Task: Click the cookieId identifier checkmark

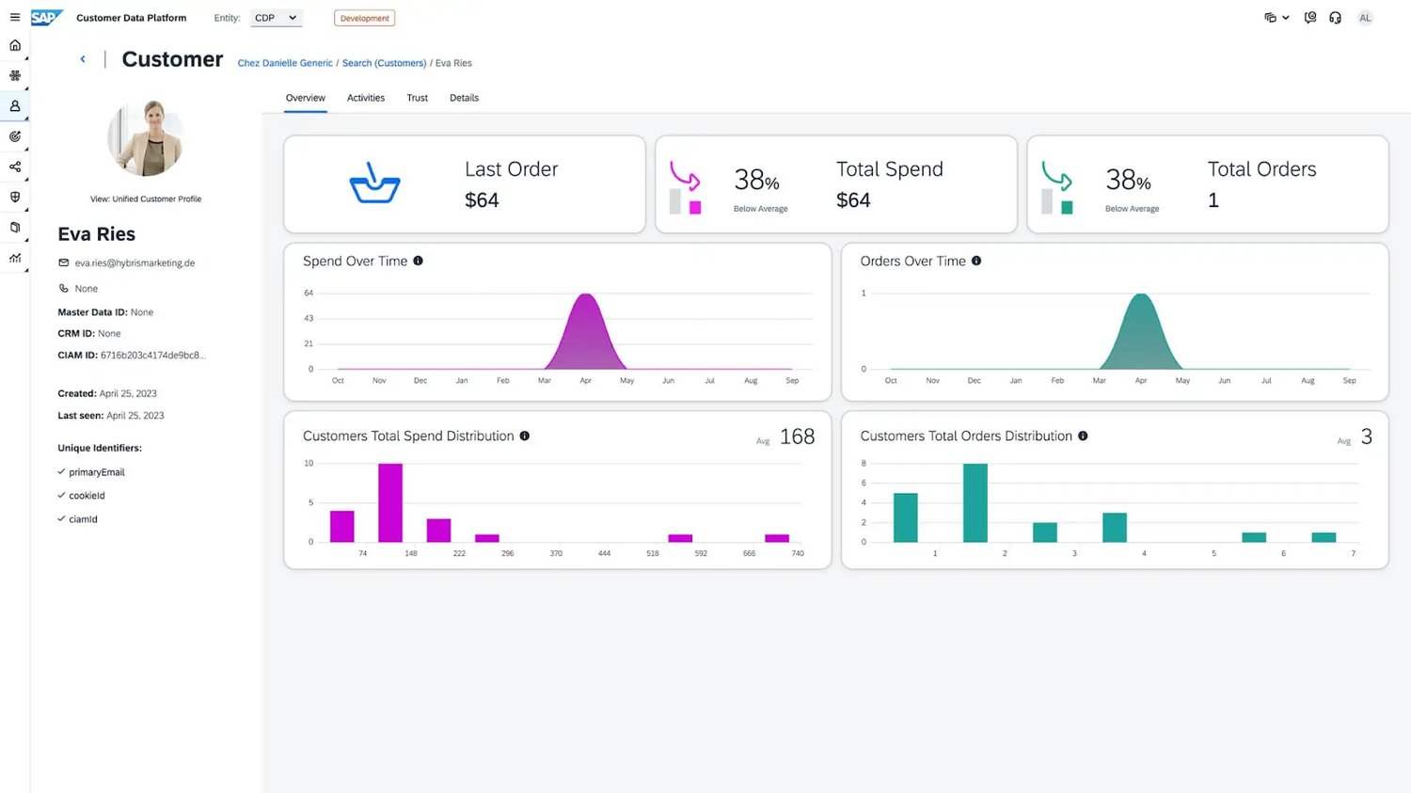Action: click(x=61, y=495)
